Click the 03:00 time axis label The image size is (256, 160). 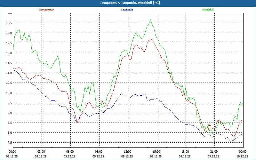pos(41,151)
